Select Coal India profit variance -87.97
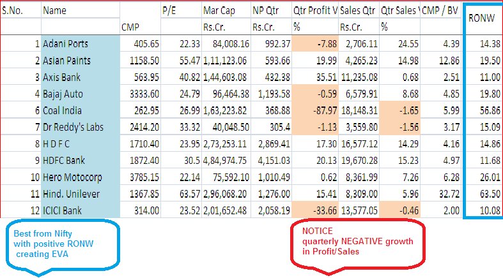 315,110
